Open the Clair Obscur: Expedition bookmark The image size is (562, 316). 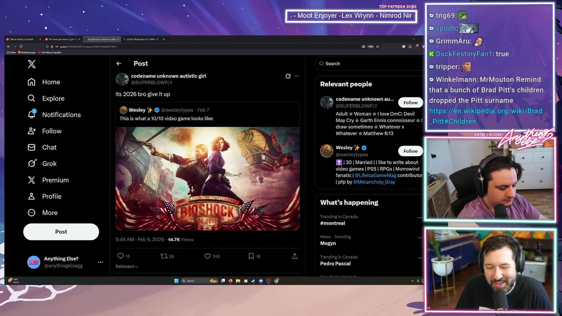pyautogui.click(x=50, y=52)
